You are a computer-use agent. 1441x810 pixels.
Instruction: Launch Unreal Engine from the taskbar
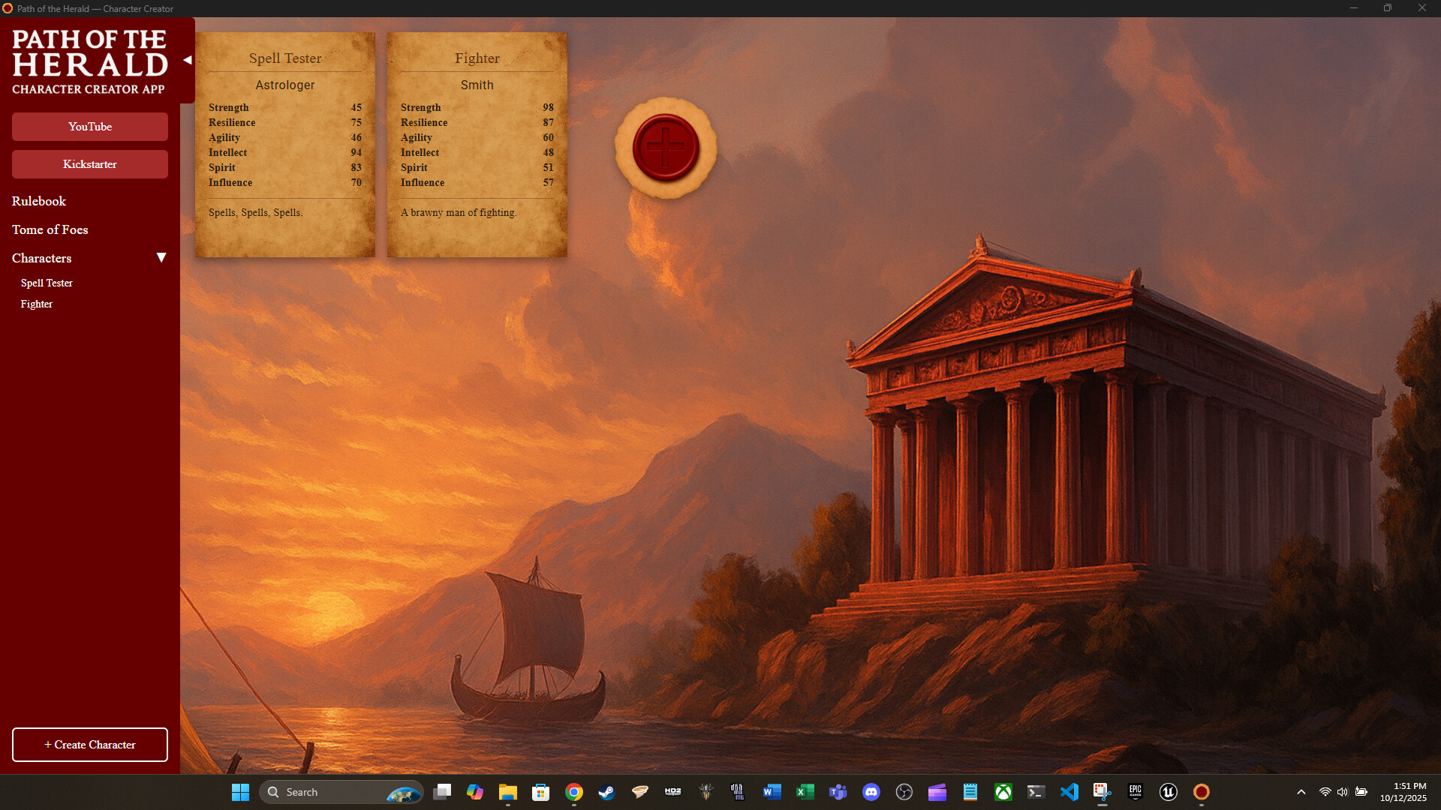click(x=1169, y=791)
